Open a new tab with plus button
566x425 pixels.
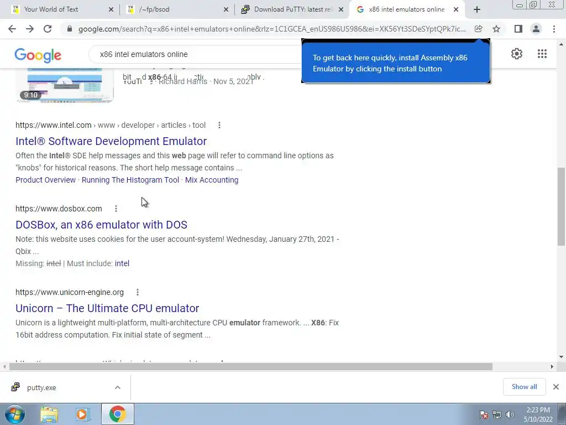477,10
